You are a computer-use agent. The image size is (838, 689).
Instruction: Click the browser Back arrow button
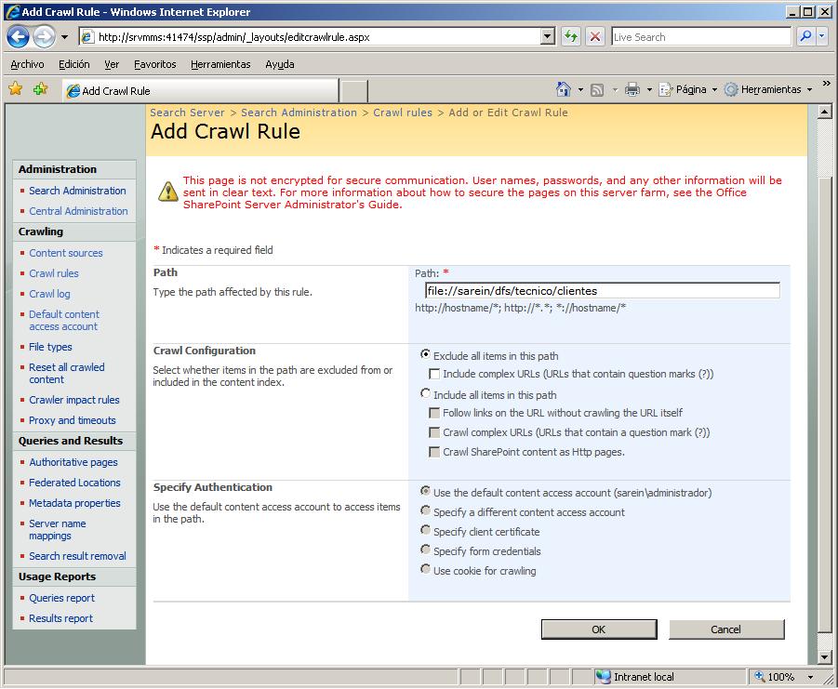(18, 37)
